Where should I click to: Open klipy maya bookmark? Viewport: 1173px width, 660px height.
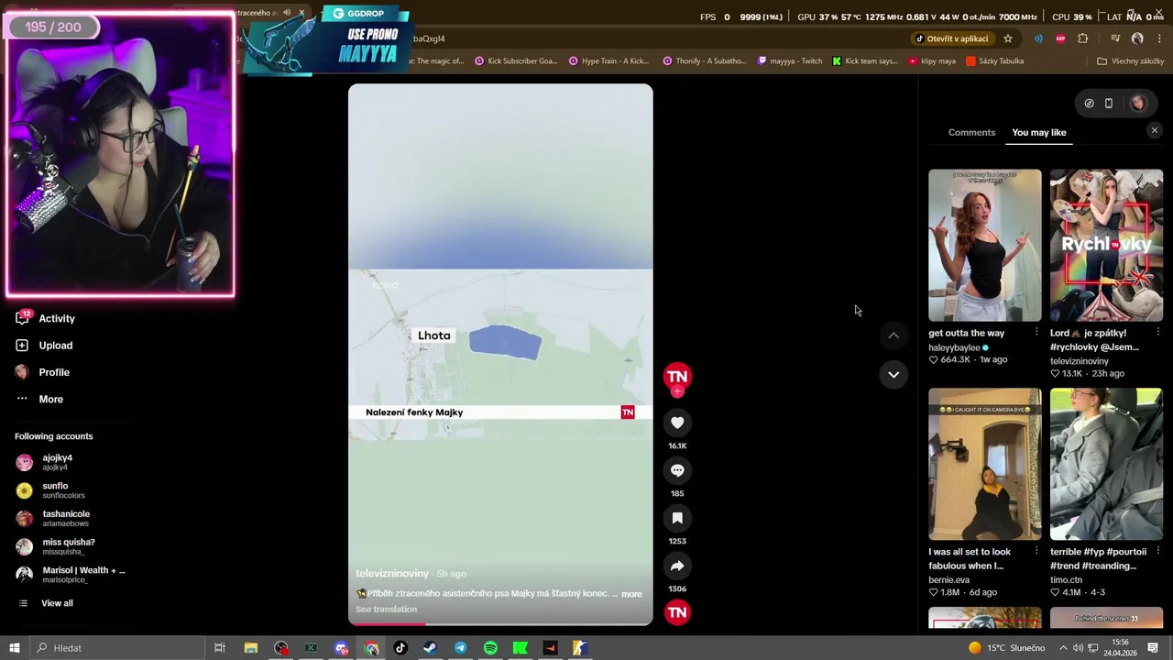[931, 61]
